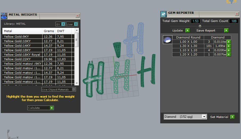The image size is (241, 139).
Task: Select the honeycomb H model on the grid
Action: click(x=121, y=77)
